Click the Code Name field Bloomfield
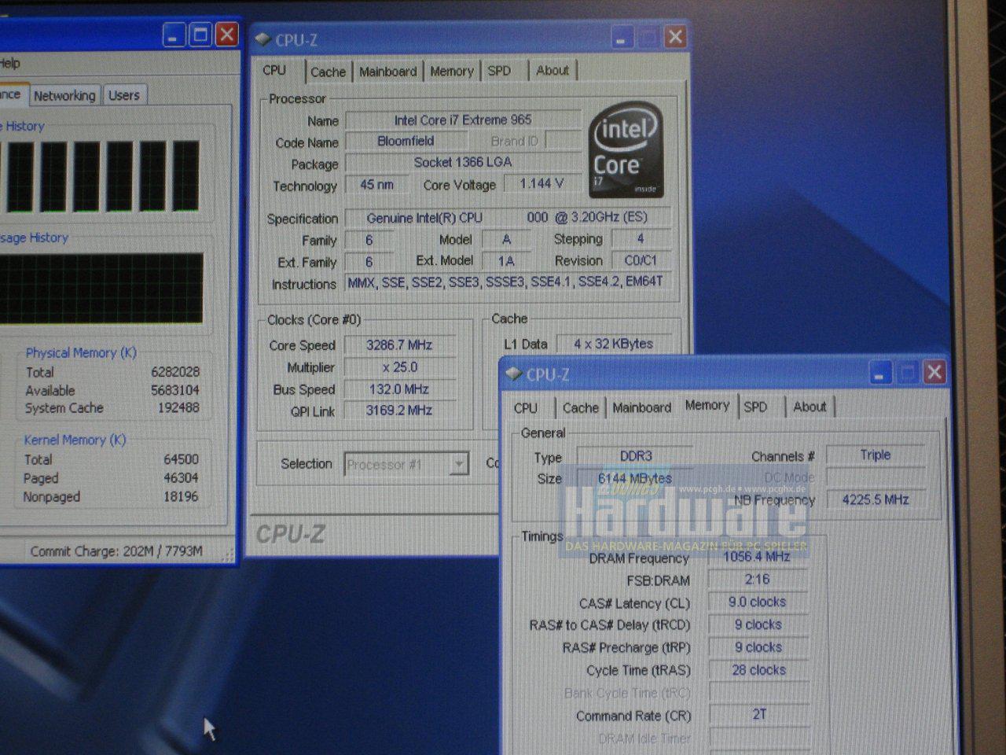1006x755 pixels. 406,142
